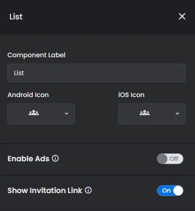Click the white knob of On toggle
This screenshot has height=211, width=195.
178,191
